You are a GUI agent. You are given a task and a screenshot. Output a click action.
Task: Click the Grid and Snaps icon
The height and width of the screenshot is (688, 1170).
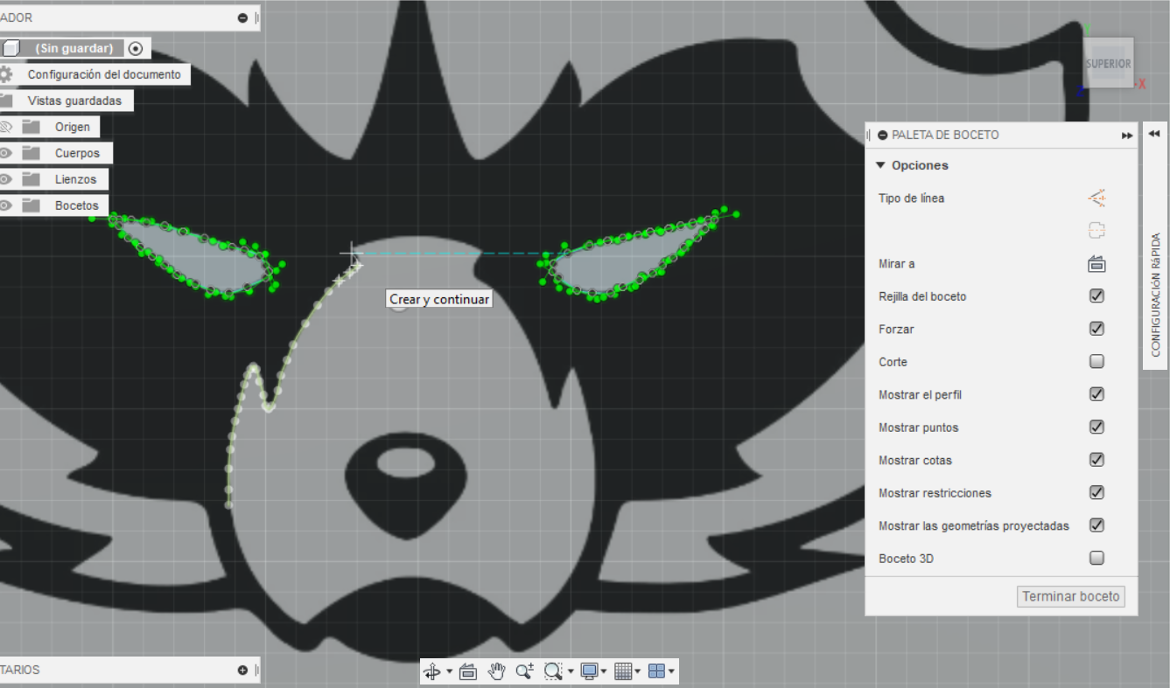pyautogui.click(x=623, y=671)
